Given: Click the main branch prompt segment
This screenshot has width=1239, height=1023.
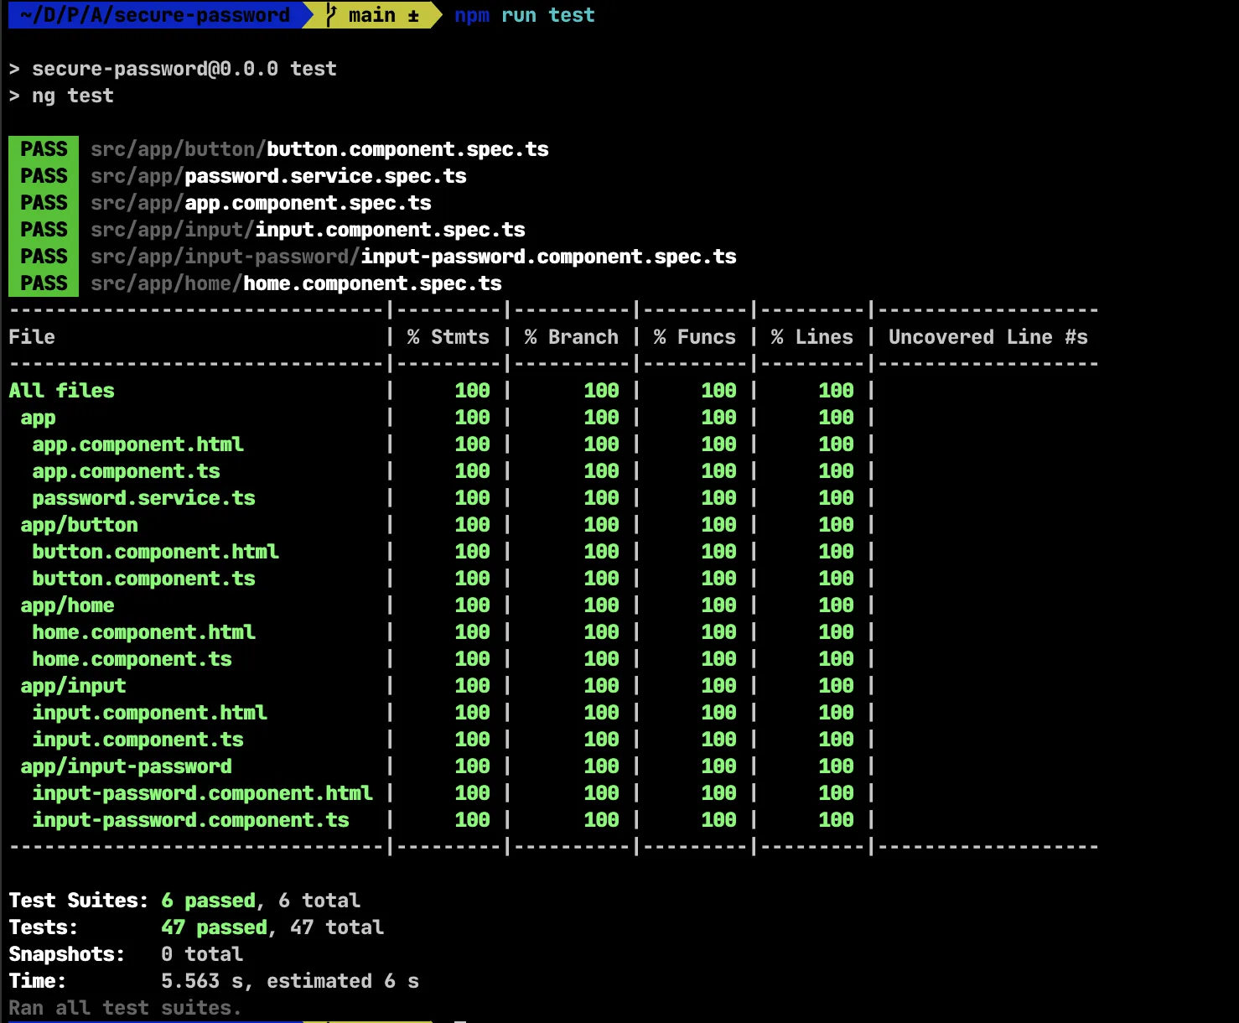Looking at the screenshot, I should pyautogui.click(x=372, y=15).
